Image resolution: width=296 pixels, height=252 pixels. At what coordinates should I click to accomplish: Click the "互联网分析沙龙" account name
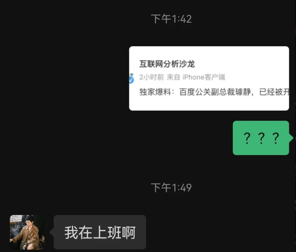coord(167,64)
